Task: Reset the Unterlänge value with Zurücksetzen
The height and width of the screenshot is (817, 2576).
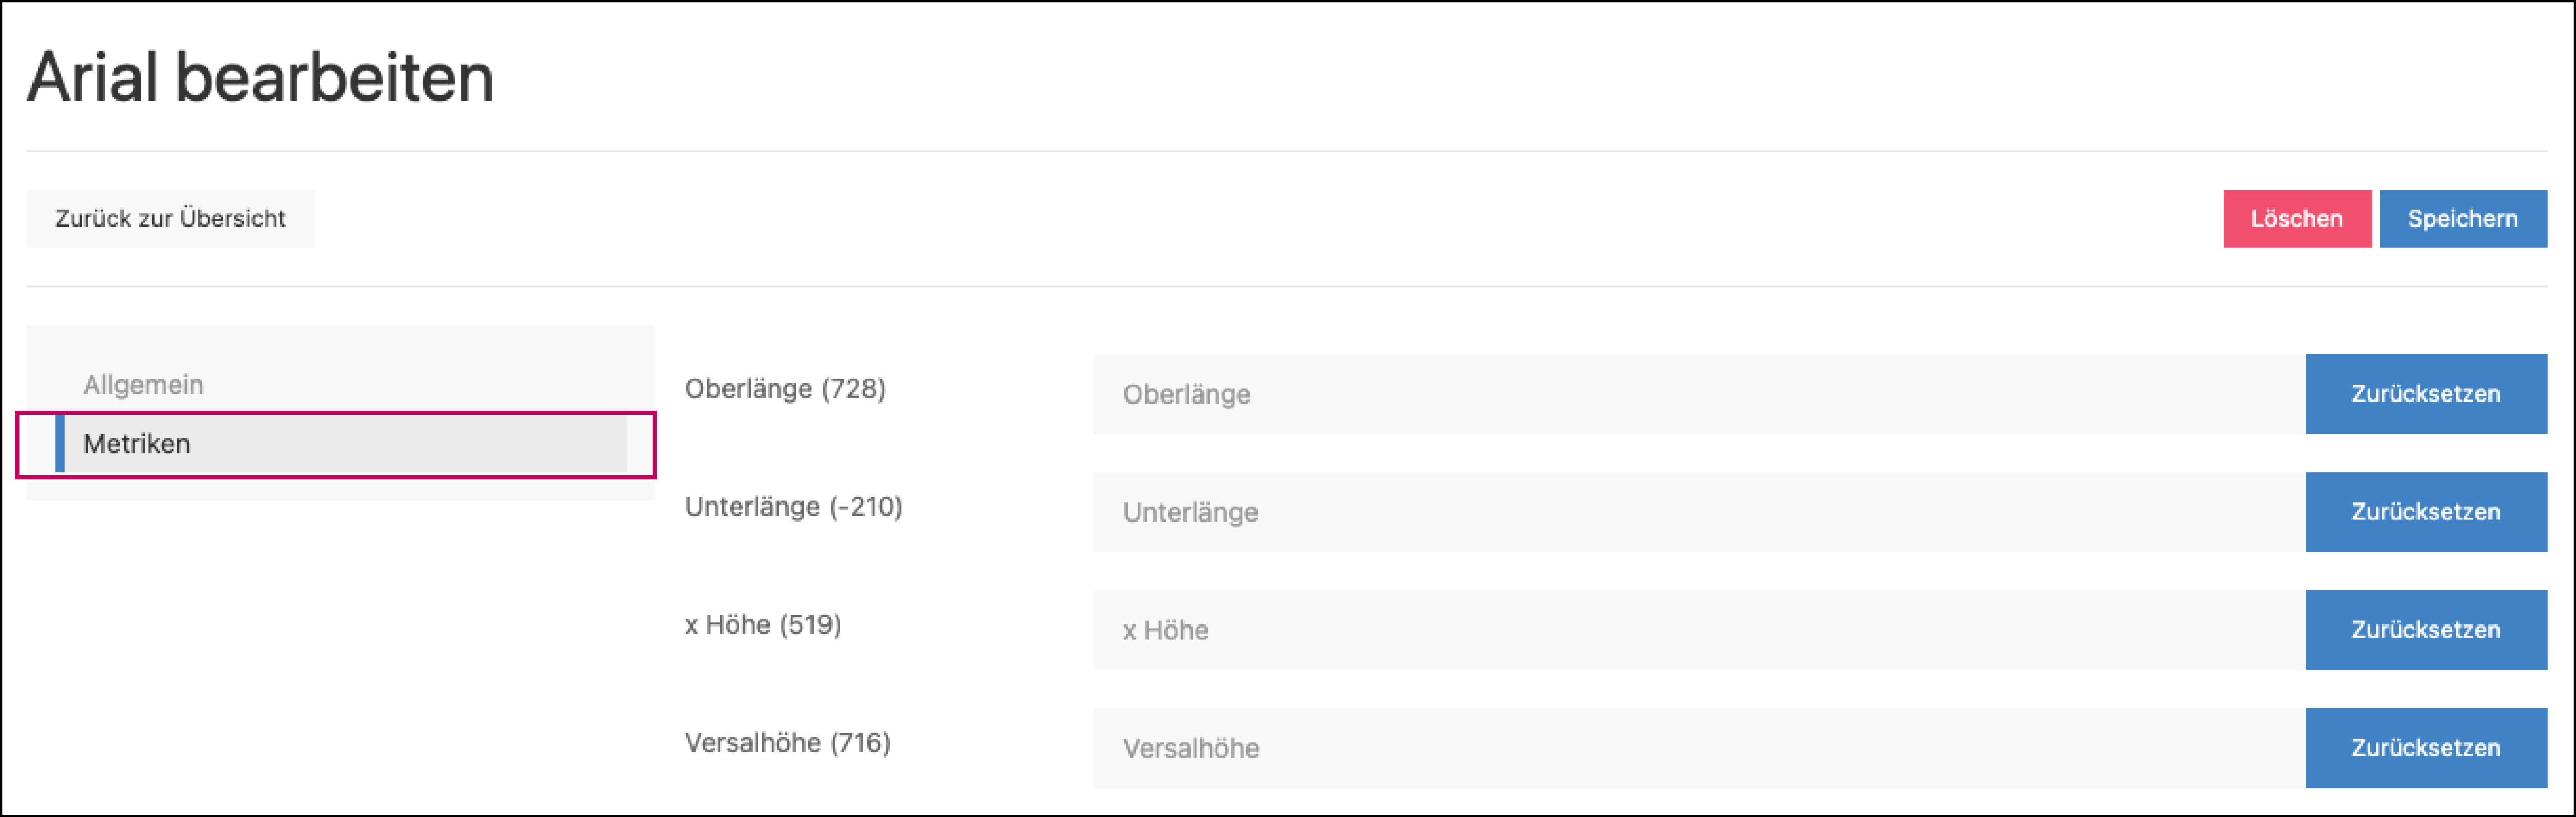Action: [2427, 511]
